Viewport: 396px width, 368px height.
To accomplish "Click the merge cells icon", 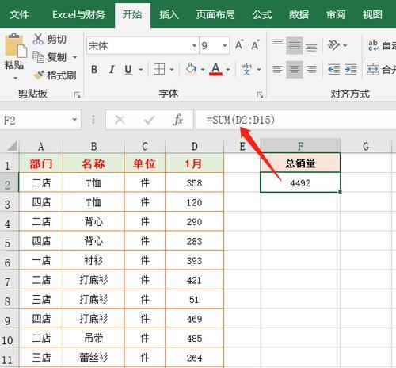I will (373, 69).
